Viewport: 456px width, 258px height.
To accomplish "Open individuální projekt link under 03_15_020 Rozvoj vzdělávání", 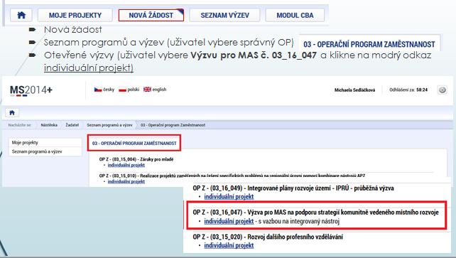I will click(229, 245).
